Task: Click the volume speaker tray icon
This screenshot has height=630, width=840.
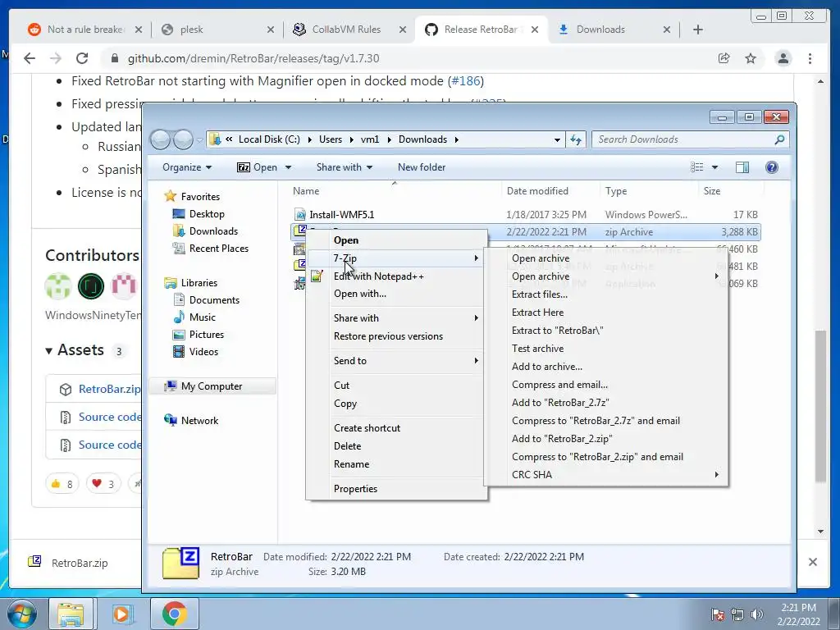Action: tap(757, 614)
